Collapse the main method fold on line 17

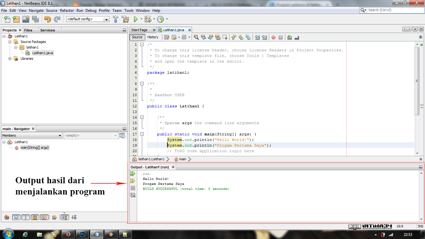142,134
